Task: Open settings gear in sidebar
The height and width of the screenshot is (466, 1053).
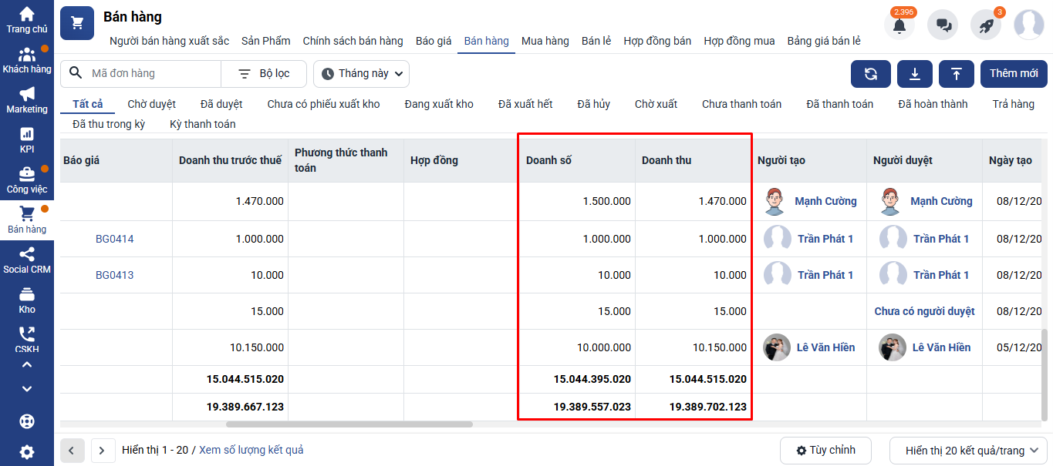Action: (x=27, y=452)
